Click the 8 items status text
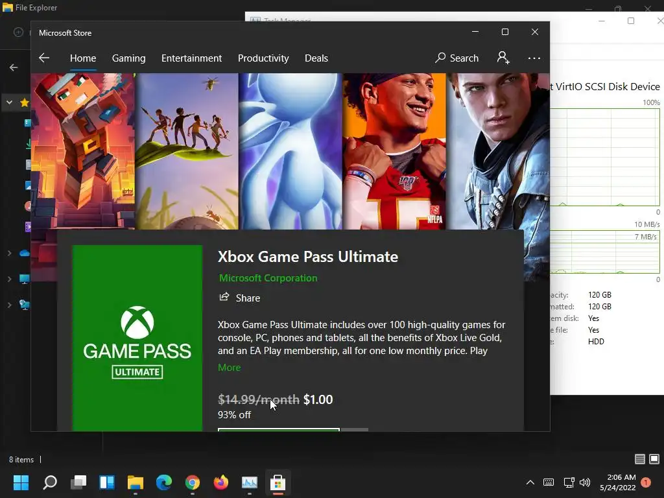Image resolution: width=664 pixels, height=498 pixels. pyautogui.click(x=21, y=460)
